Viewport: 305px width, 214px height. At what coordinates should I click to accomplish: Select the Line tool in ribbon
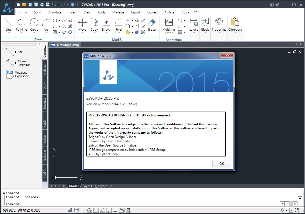click(9, 24)
